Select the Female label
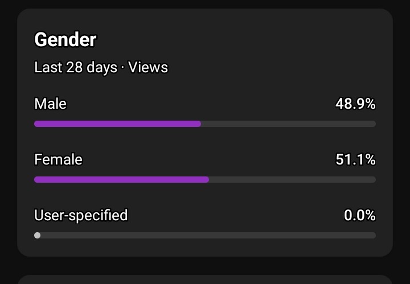Screen dimensions: 410x284 pos(58,159)
